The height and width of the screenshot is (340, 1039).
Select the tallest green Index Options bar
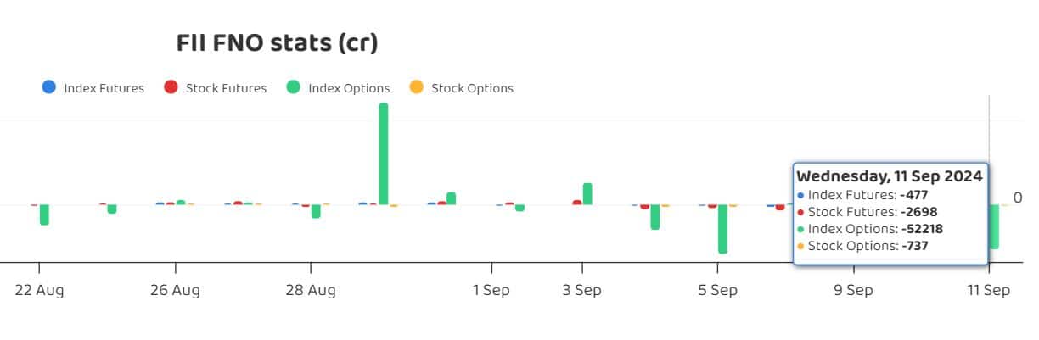pos(384,153)
